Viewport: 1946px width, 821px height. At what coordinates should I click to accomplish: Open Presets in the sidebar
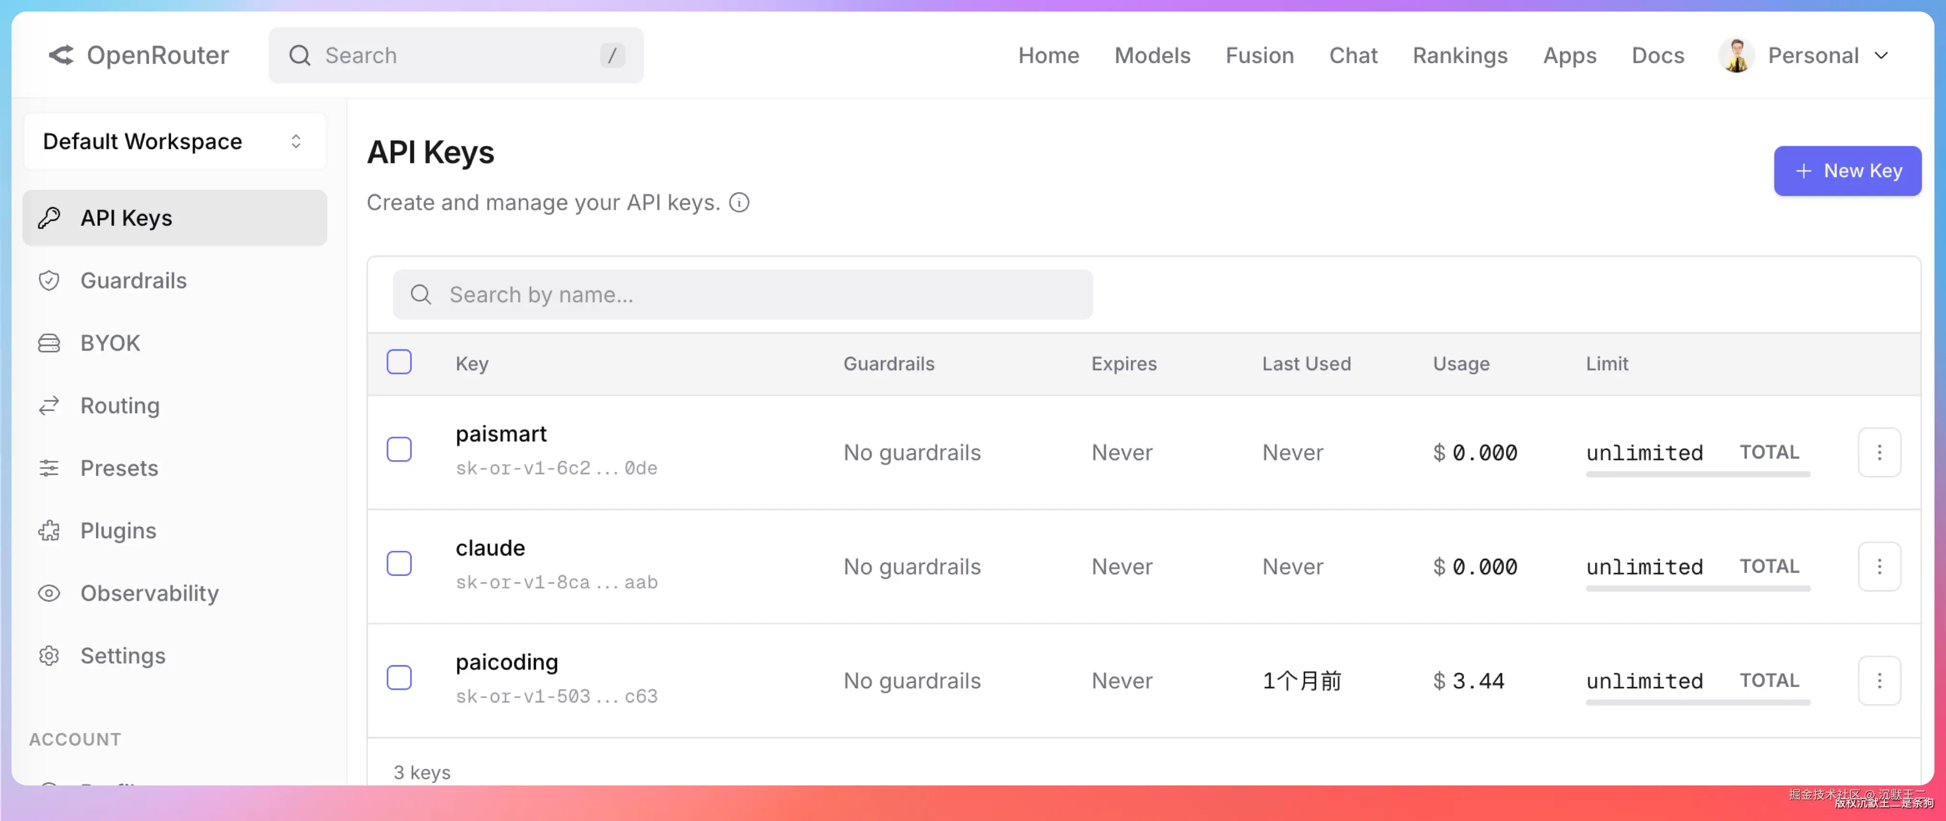[x=175, y=468]
